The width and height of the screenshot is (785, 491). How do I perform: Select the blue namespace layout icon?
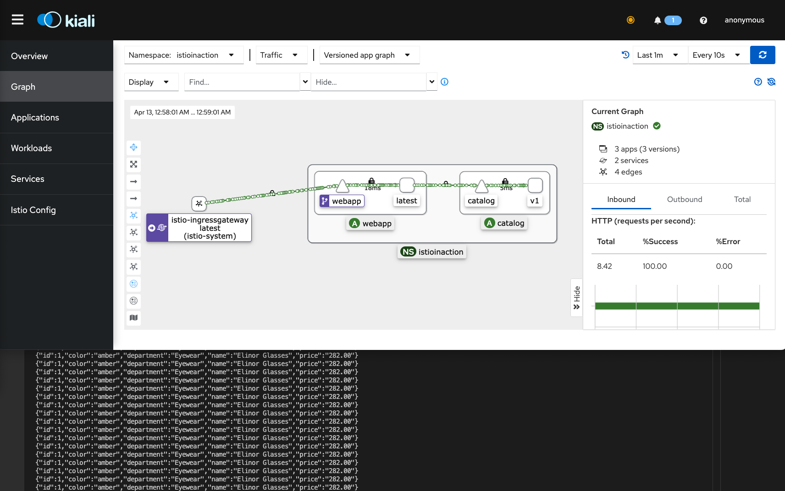[x=133, y=284]
